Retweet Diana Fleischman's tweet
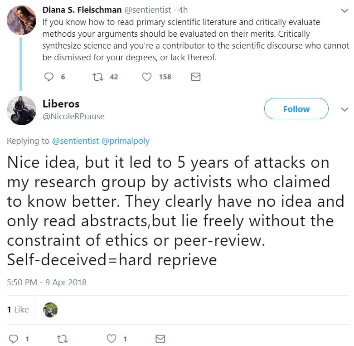354x346 pixels. [97, 77]
